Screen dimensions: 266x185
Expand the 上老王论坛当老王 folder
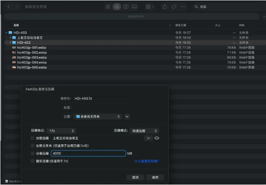click(10, 37)
